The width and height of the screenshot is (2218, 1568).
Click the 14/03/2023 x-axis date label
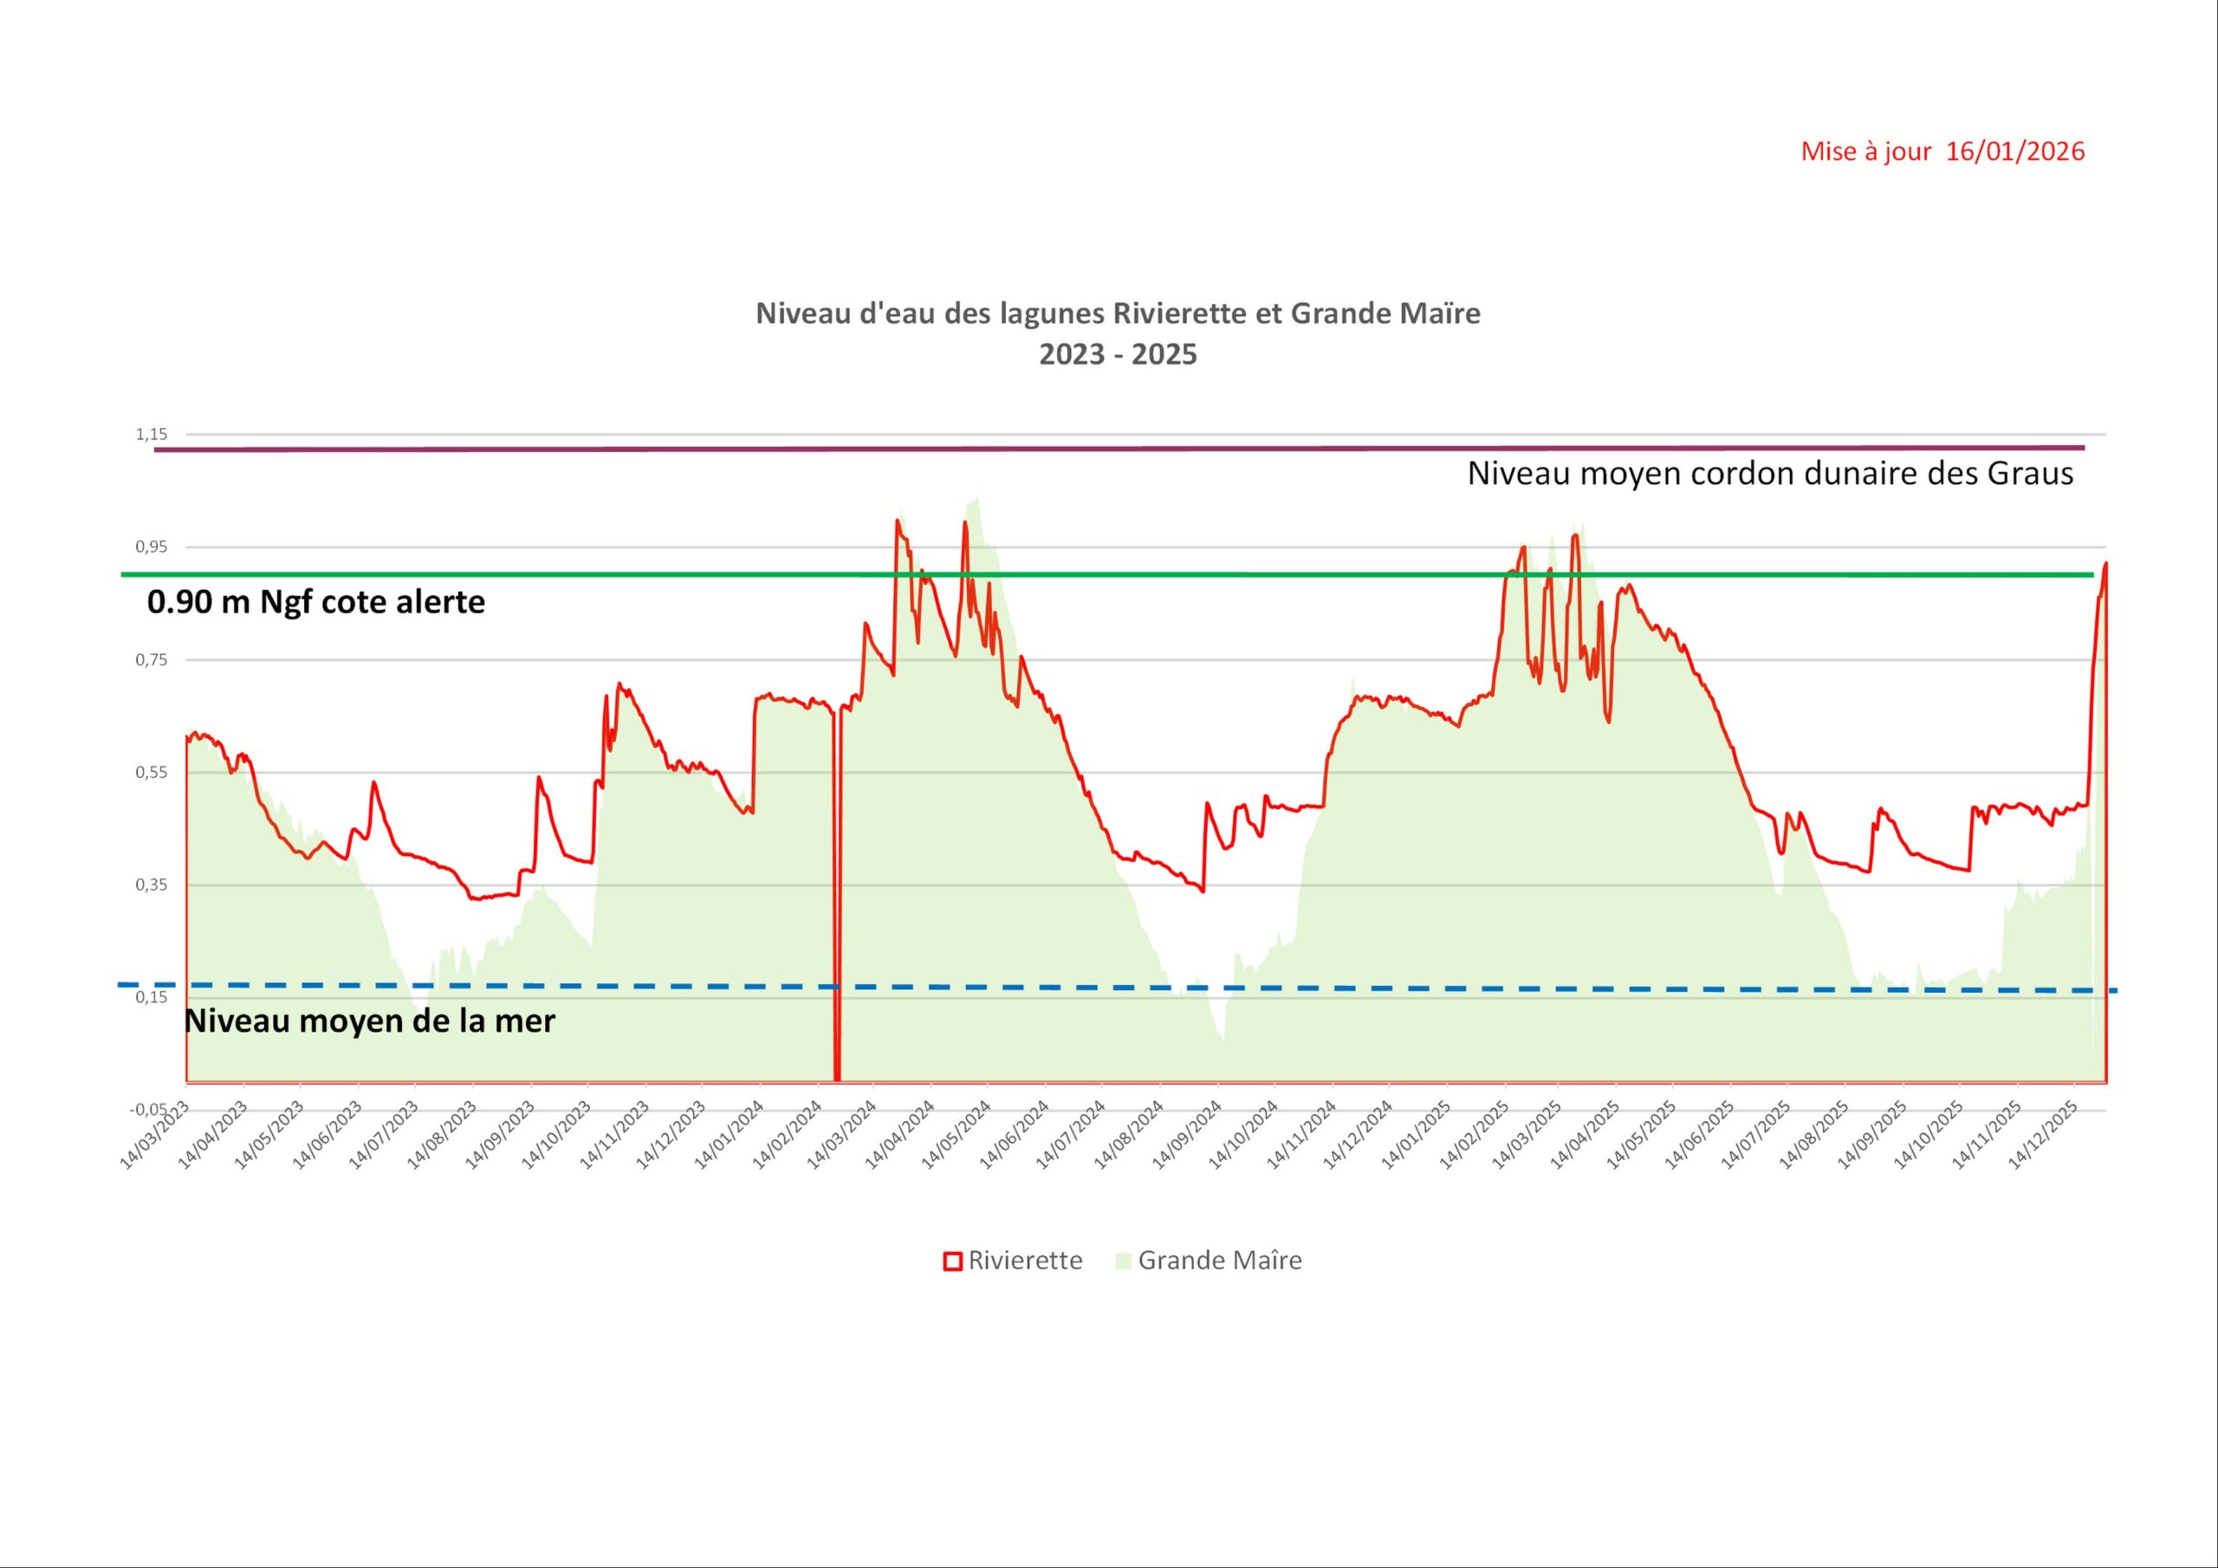[154, 1136]
